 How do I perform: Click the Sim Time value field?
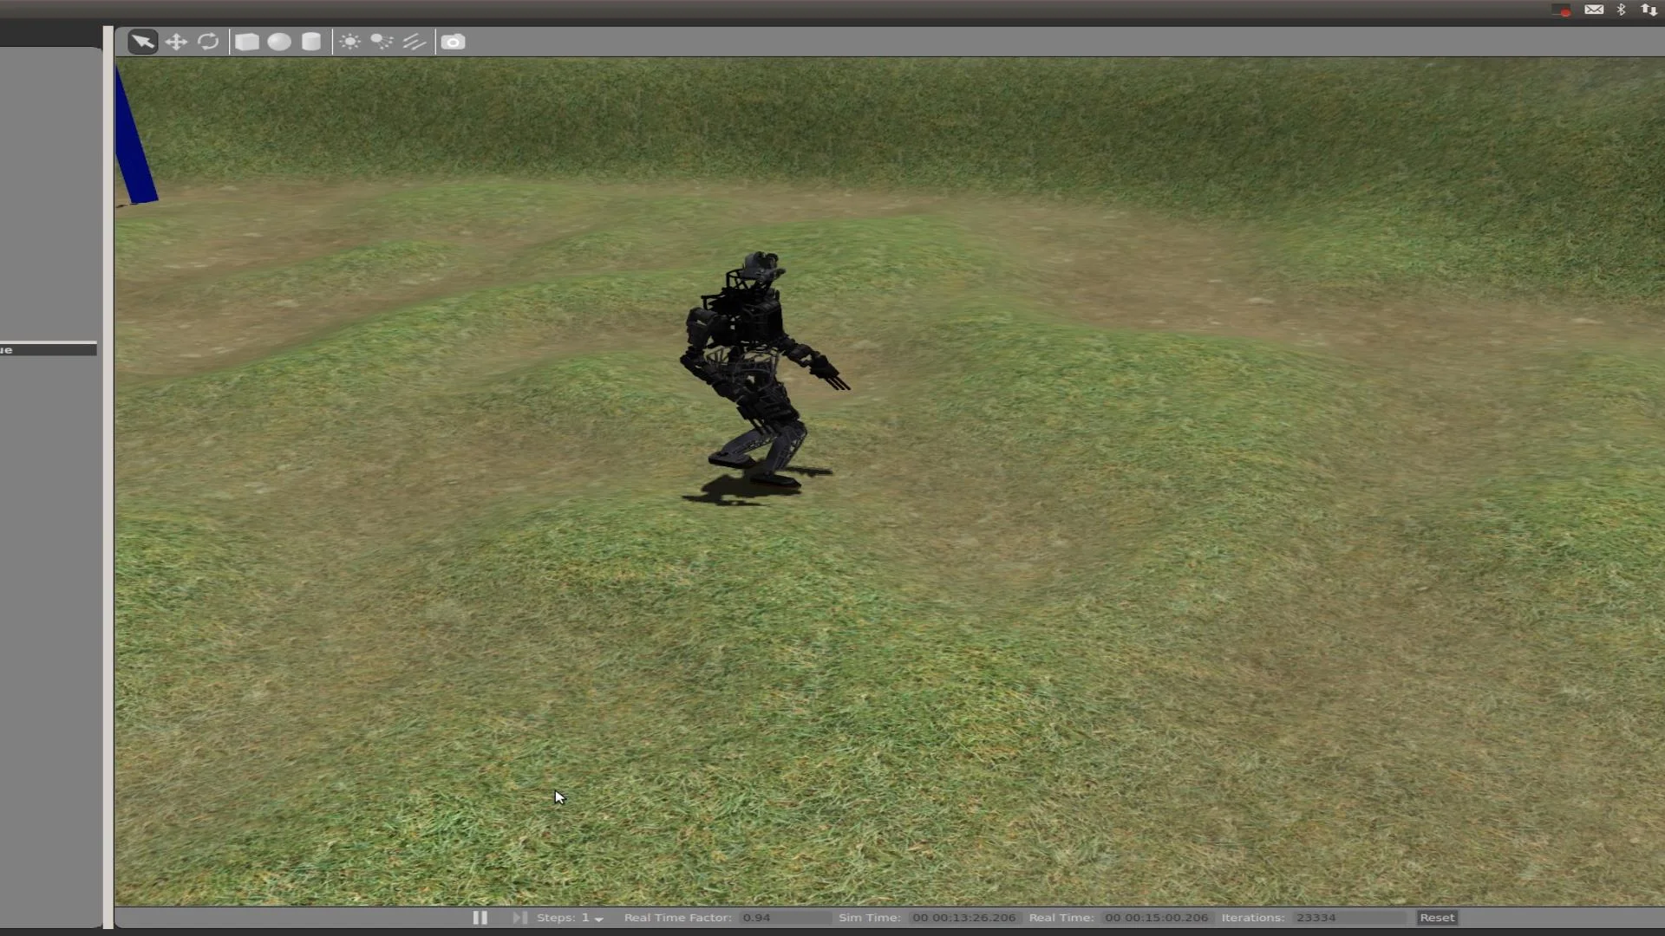[963, 917]
